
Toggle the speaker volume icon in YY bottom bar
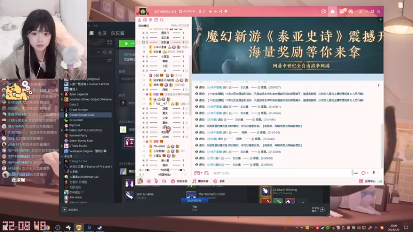[x=149, y=181]
